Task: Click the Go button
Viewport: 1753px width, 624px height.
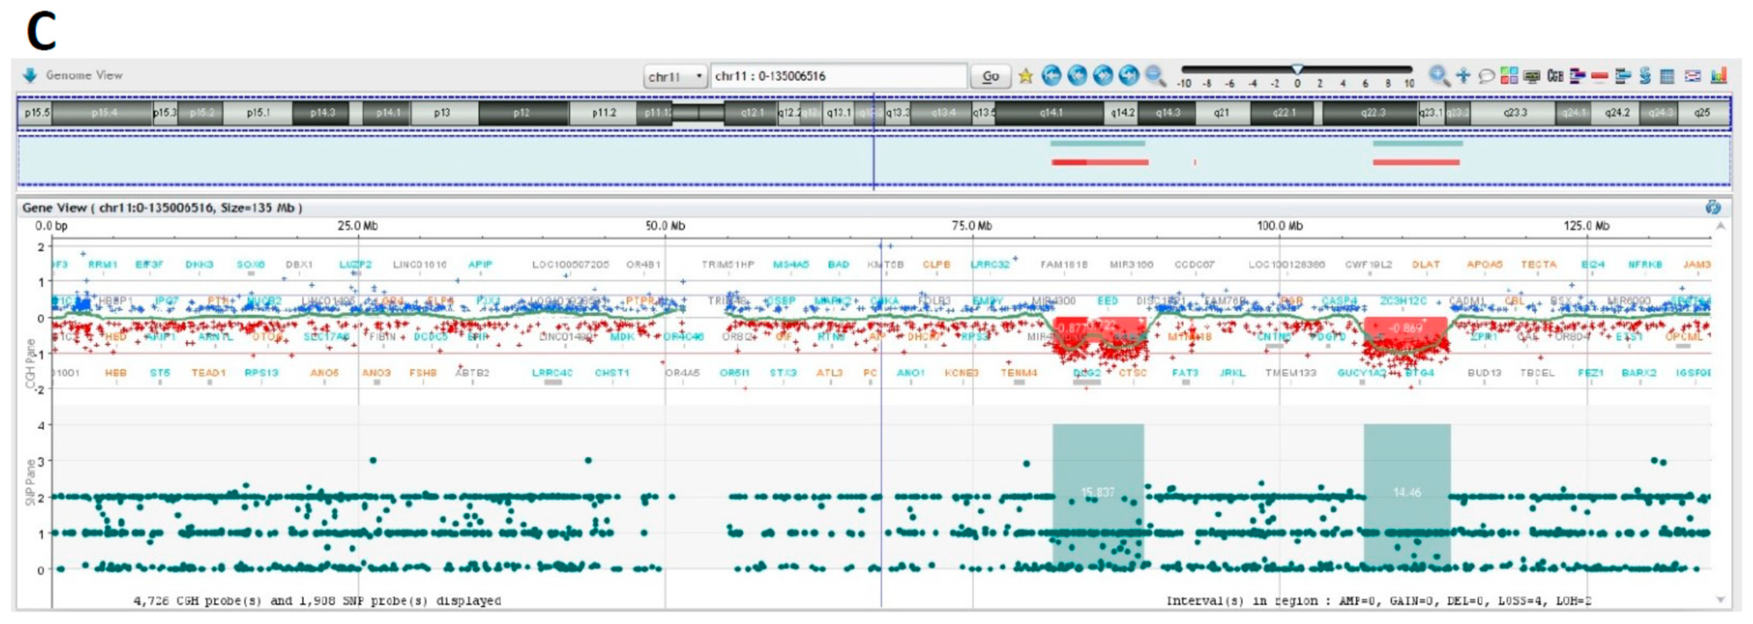Action: coord(990,76)
